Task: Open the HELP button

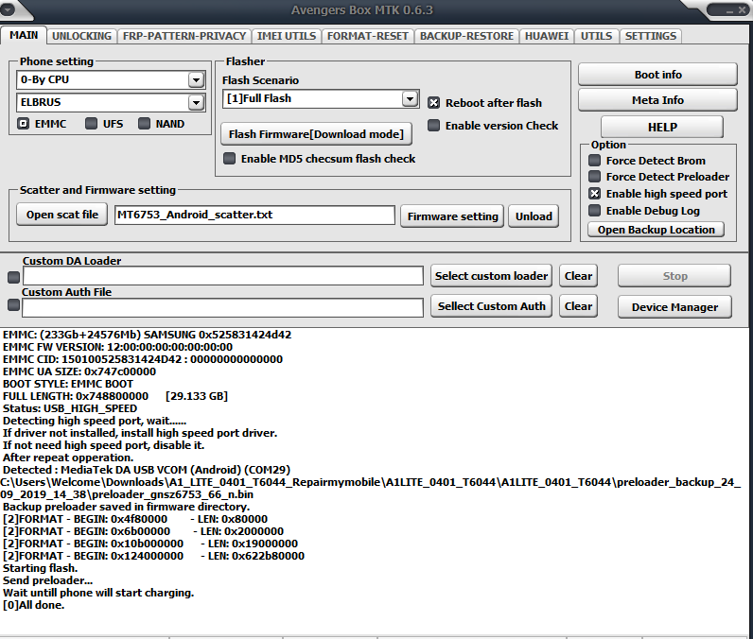Action: click(662, 127)
